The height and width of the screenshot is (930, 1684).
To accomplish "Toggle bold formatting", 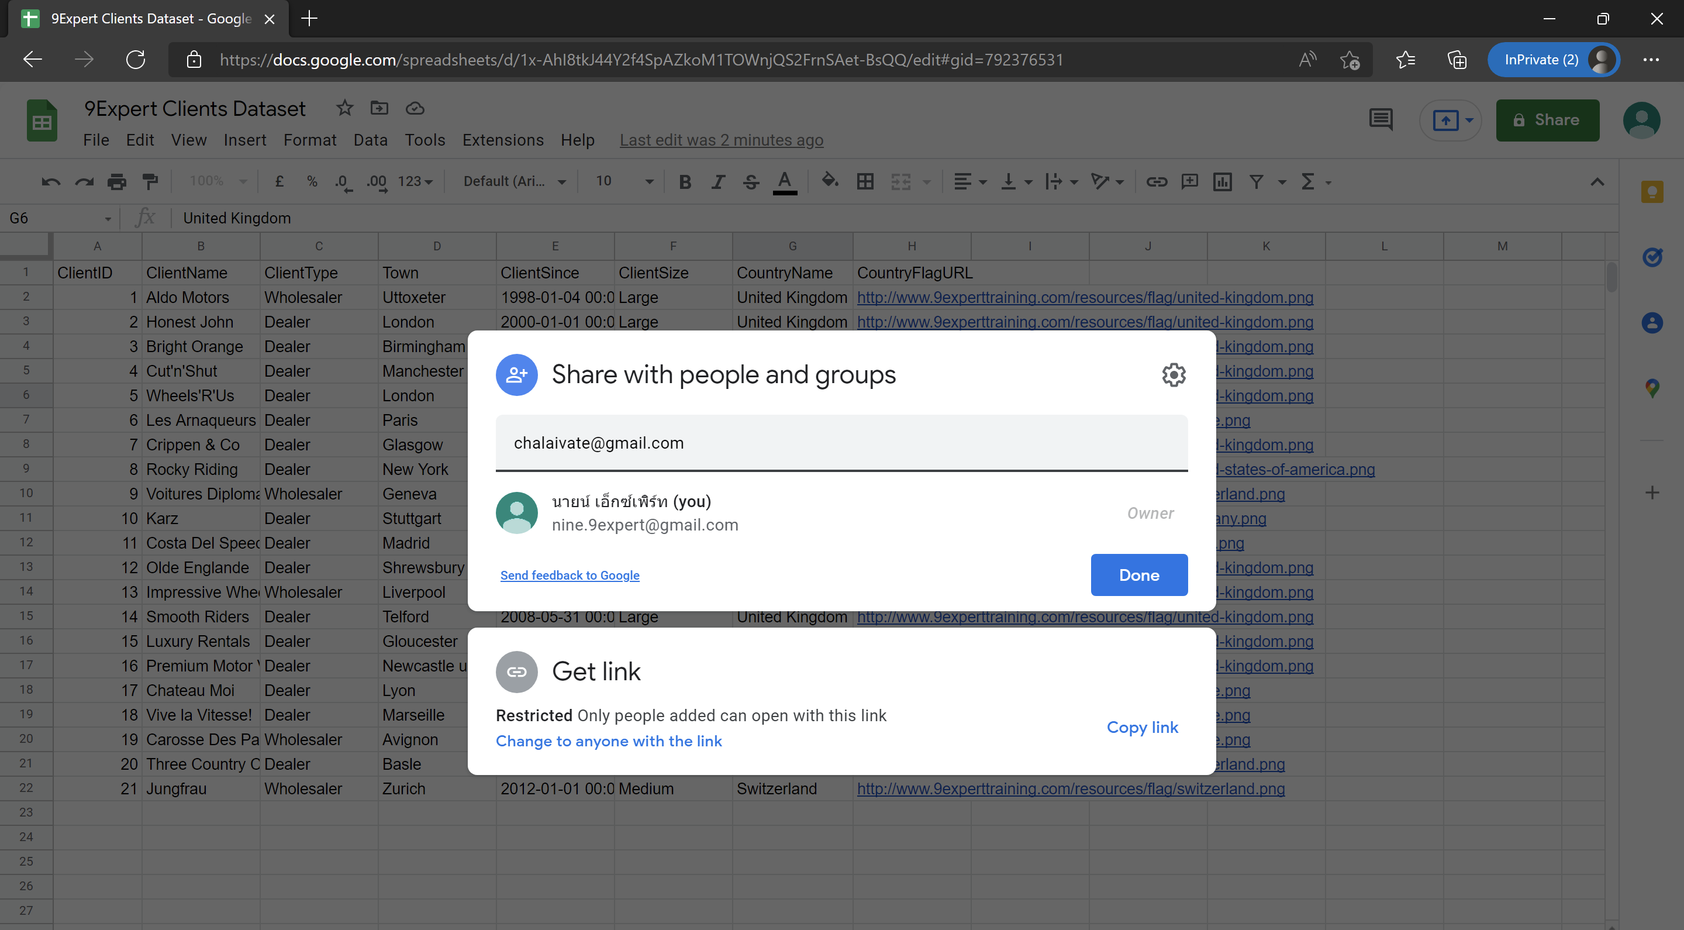I will 685,181.
